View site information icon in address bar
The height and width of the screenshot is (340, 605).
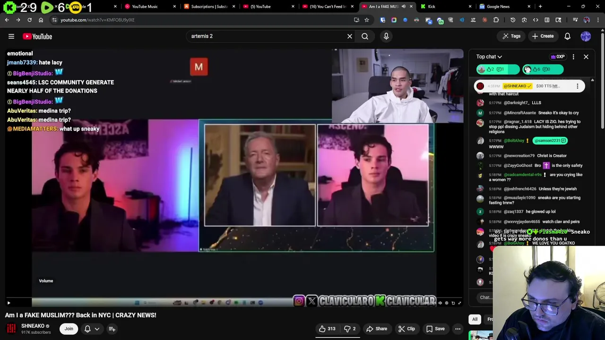pyautogui.click(x=55, y=20)
